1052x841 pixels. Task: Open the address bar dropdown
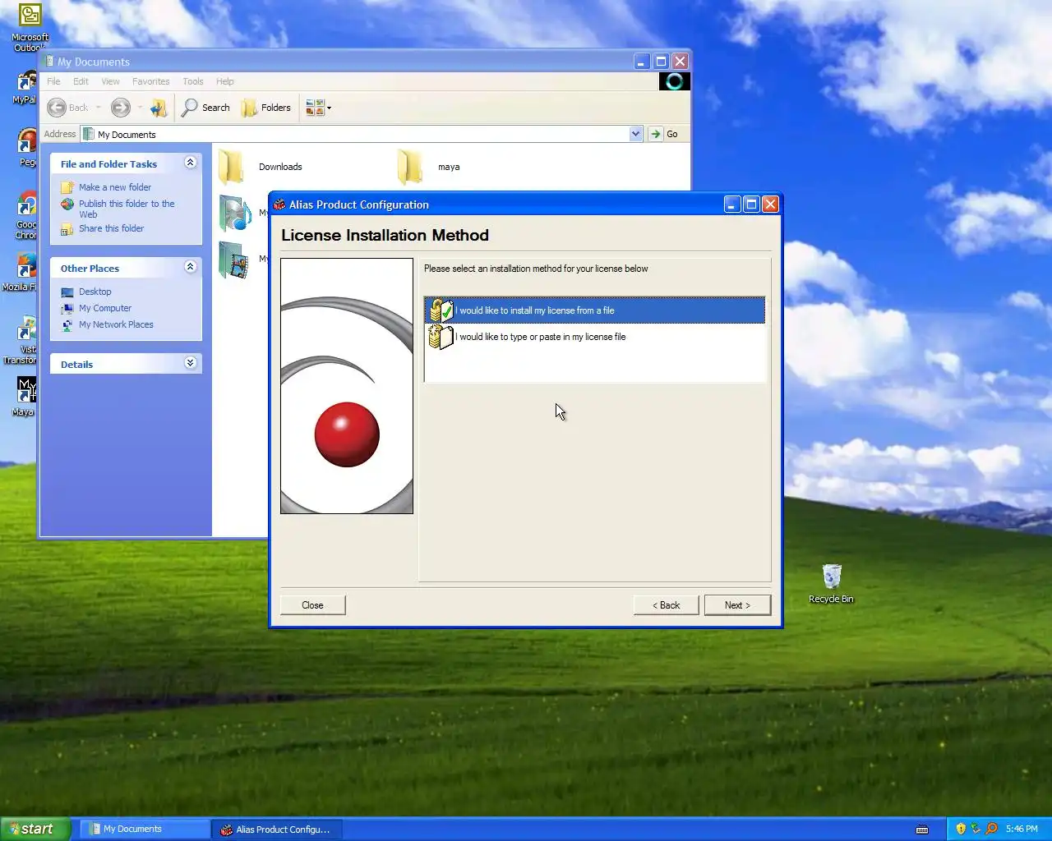[635, 134]
